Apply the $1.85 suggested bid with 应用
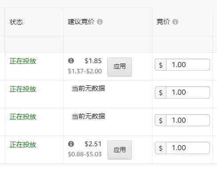The height and width of the screenshot is (171, 217). tap(119, 67)
